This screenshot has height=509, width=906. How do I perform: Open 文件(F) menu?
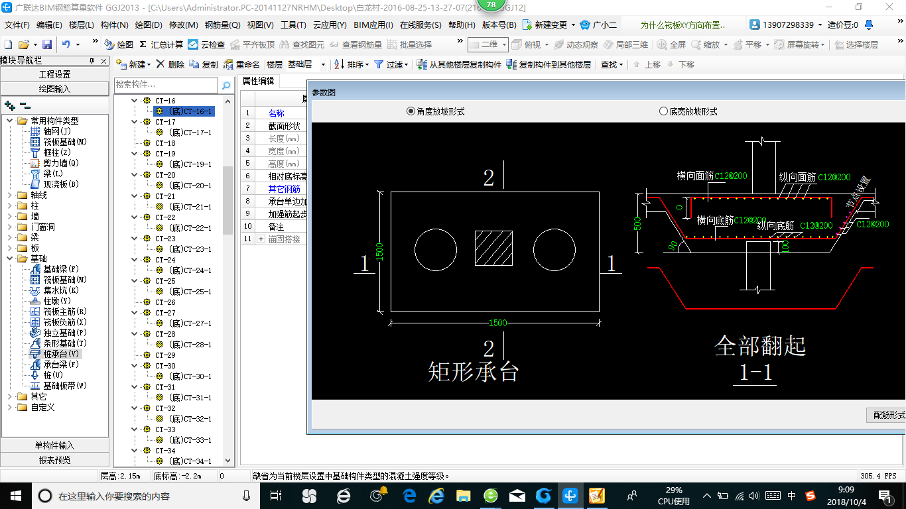point(17,25)
